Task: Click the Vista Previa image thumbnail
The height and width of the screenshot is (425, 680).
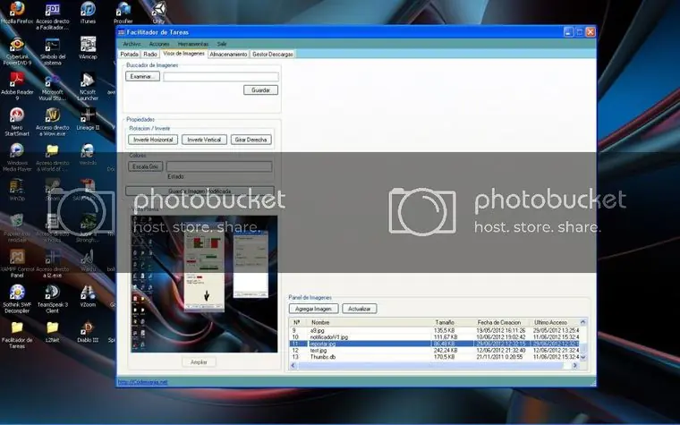Action: click(x=204, y=284)
